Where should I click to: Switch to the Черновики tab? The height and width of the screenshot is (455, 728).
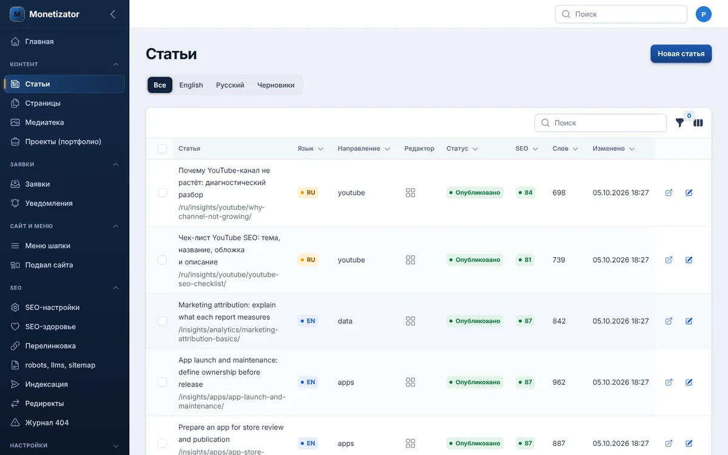point(276,85)
